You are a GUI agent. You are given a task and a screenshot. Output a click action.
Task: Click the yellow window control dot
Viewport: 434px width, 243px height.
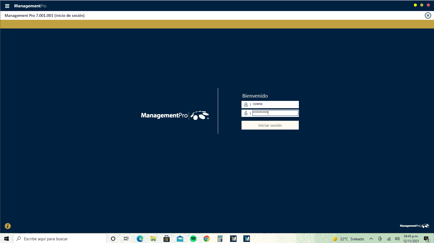[x=415, y=5]
